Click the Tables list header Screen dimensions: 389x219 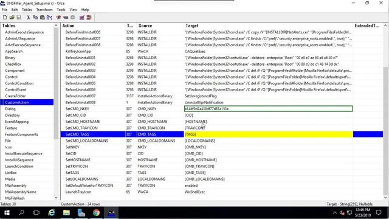(x=27, y=26)
